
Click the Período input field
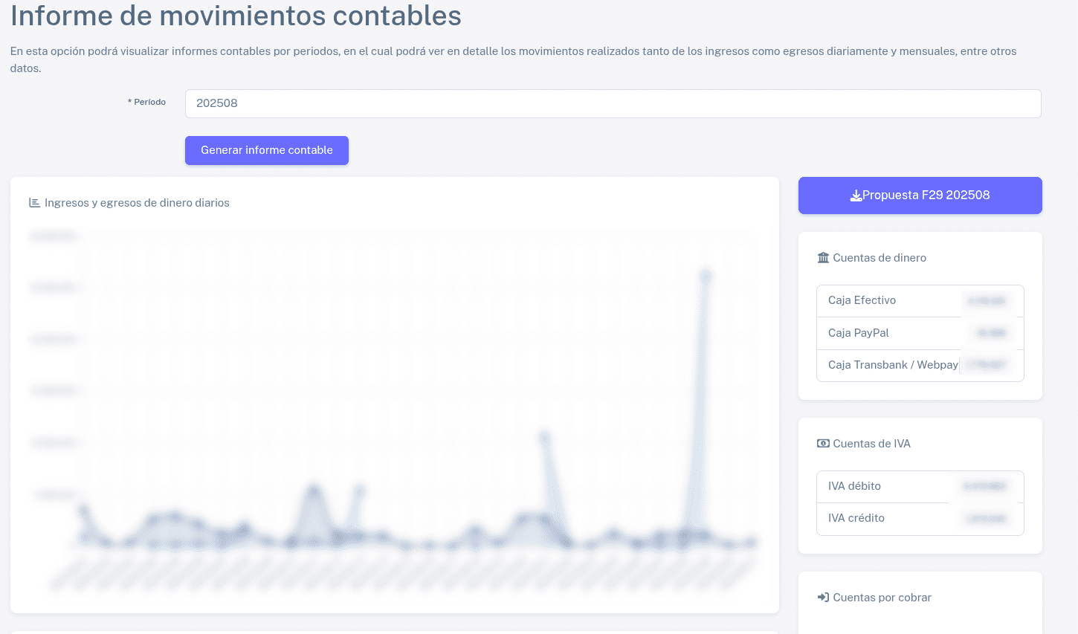tap(612, 103)
